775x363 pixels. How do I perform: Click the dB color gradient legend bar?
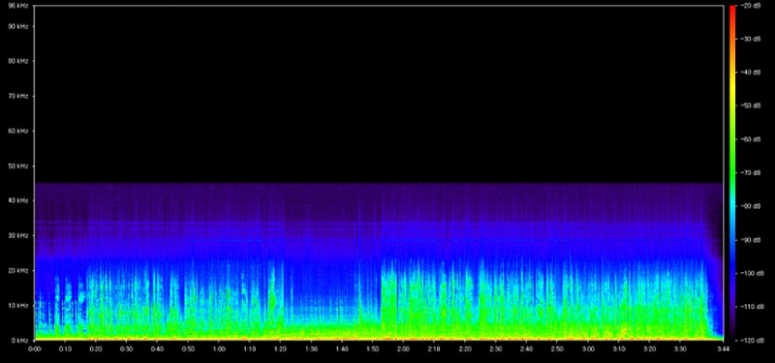click(731, 172)
